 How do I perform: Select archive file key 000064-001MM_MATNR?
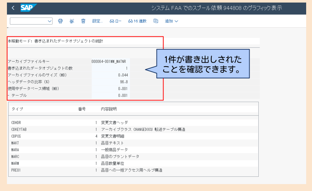pos(109,61)
